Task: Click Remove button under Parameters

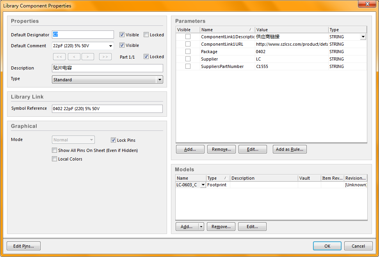Action: point(221,149)
